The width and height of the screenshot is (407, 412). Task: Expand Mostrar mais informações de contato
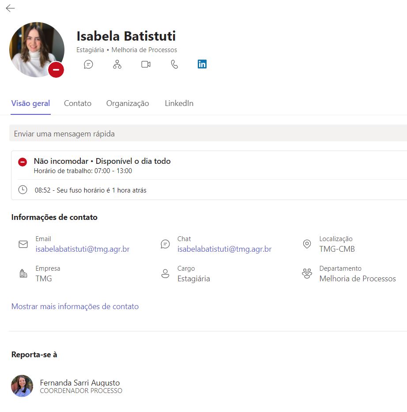pyautogui.click(x=75, y=306)
